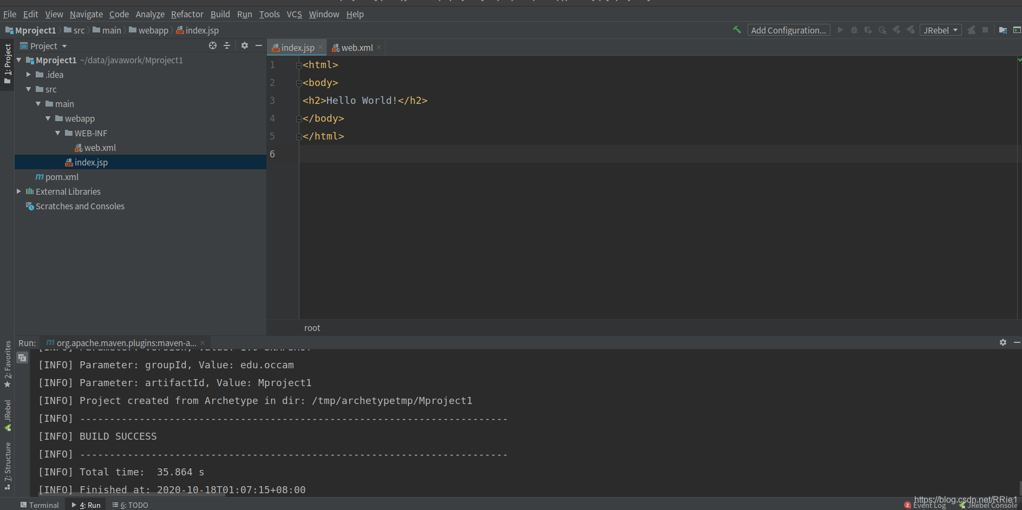The image size is (1022, 510).
Task: Click the Run panel restore layout icon
Action: pyautogui.click(x=22, y=357)
